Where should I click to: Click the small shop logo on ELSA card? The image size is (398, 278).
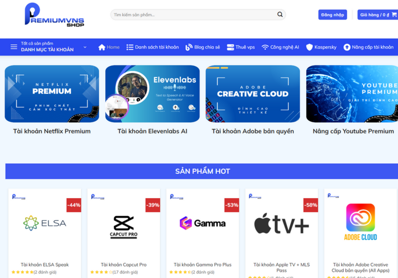pyautogui.click(x=19, y=197)
